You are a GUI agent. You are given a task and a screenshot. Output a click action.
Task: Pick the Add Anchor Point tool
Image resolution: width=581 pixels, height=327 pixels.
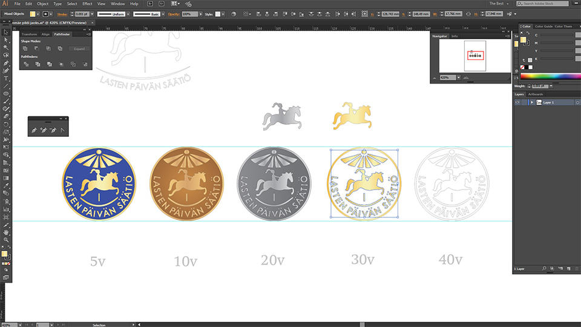point(44,130)
